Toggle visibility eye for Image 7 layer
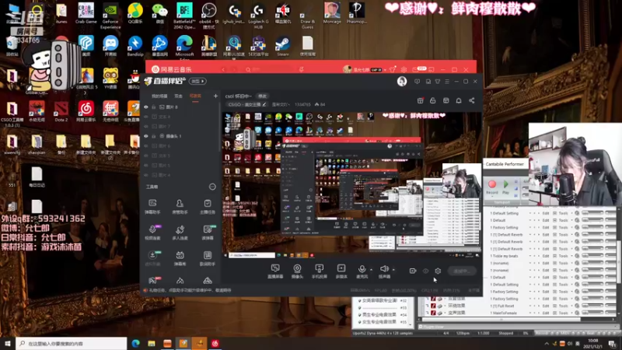This screenshot has width=622, height=350. pos(146,126)
